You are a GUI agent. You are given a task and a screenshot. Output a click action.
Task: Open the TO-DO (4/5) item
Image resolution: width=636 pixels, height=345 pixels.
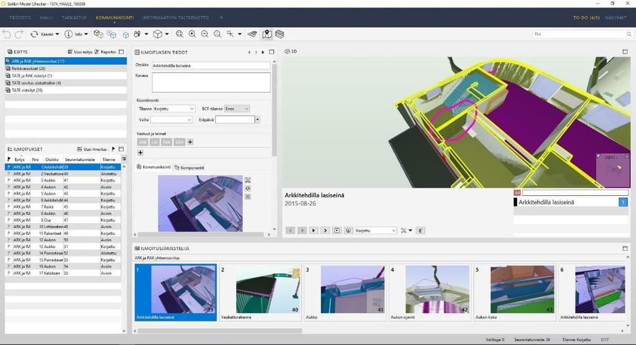pos(586,18)
